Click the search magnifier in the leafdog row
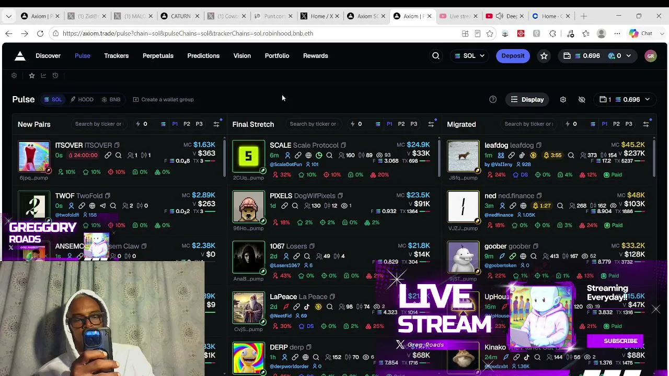This screenshot has width=669, height=376. coord(571,155)
